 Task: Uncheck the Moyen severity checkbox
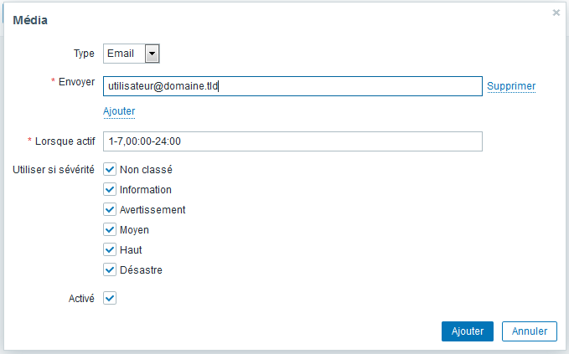[x=110, y=229]
